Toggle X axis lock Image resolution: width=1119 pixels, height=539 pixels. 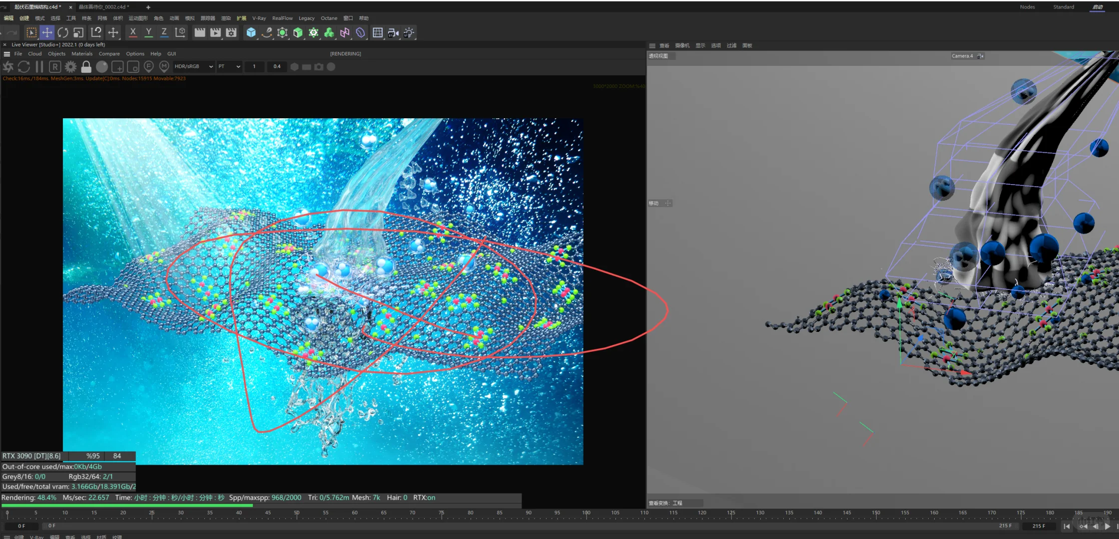click(x=133, y=32)
